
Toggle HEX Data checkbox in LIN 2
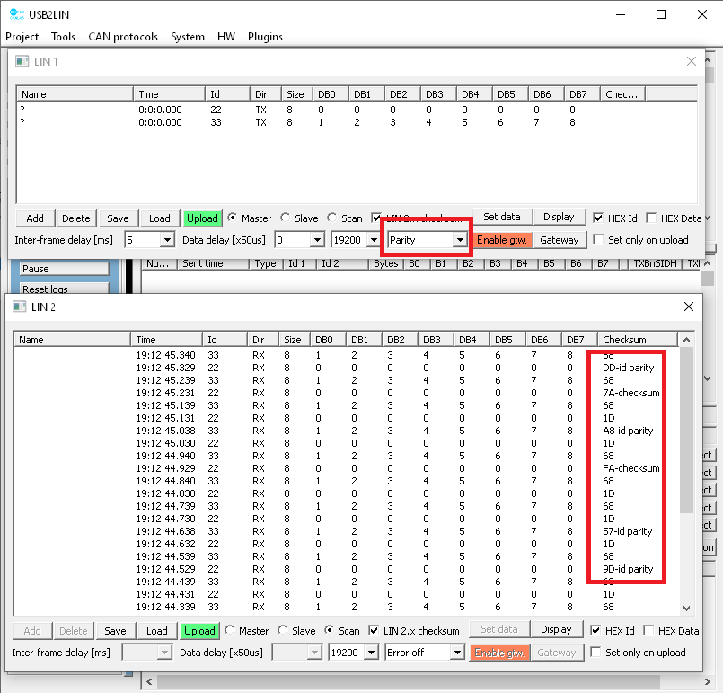[648, 630]
